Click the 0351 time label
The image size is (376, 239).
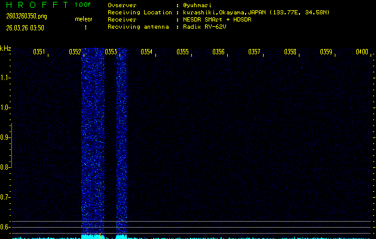point(39,52)
